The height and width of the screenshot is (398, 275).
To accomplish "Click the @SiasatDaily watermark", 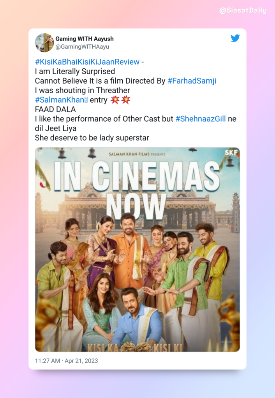I will [243, 10].
